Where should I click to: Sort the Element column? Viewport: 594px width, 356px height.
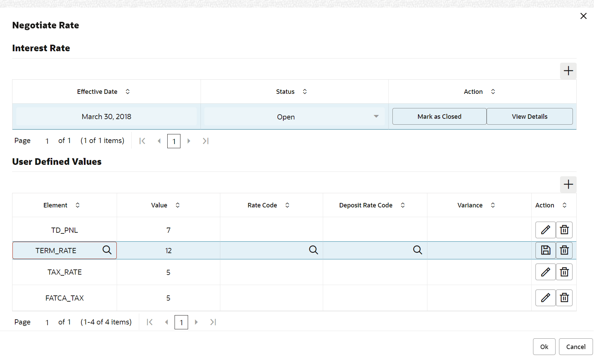pos(78,205)
